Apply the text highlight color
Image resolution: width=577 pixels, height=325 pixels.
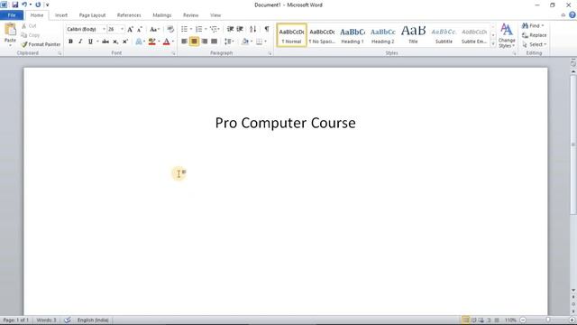152,42
